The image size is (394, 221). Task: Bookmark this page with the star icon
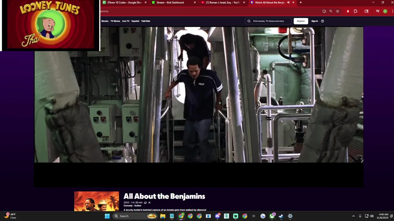[338, 11]
